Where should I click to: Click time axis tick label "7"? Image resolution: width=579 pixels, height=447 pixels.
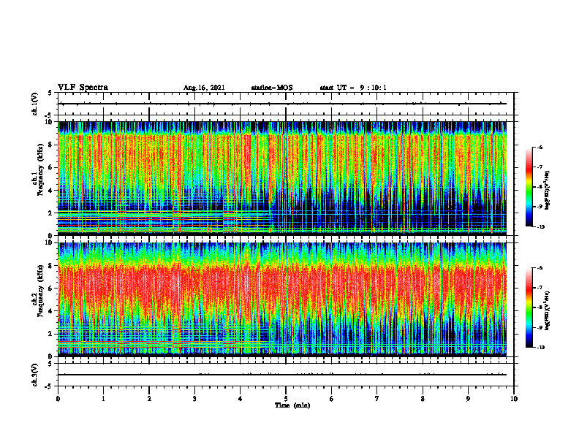pos(377,399)
